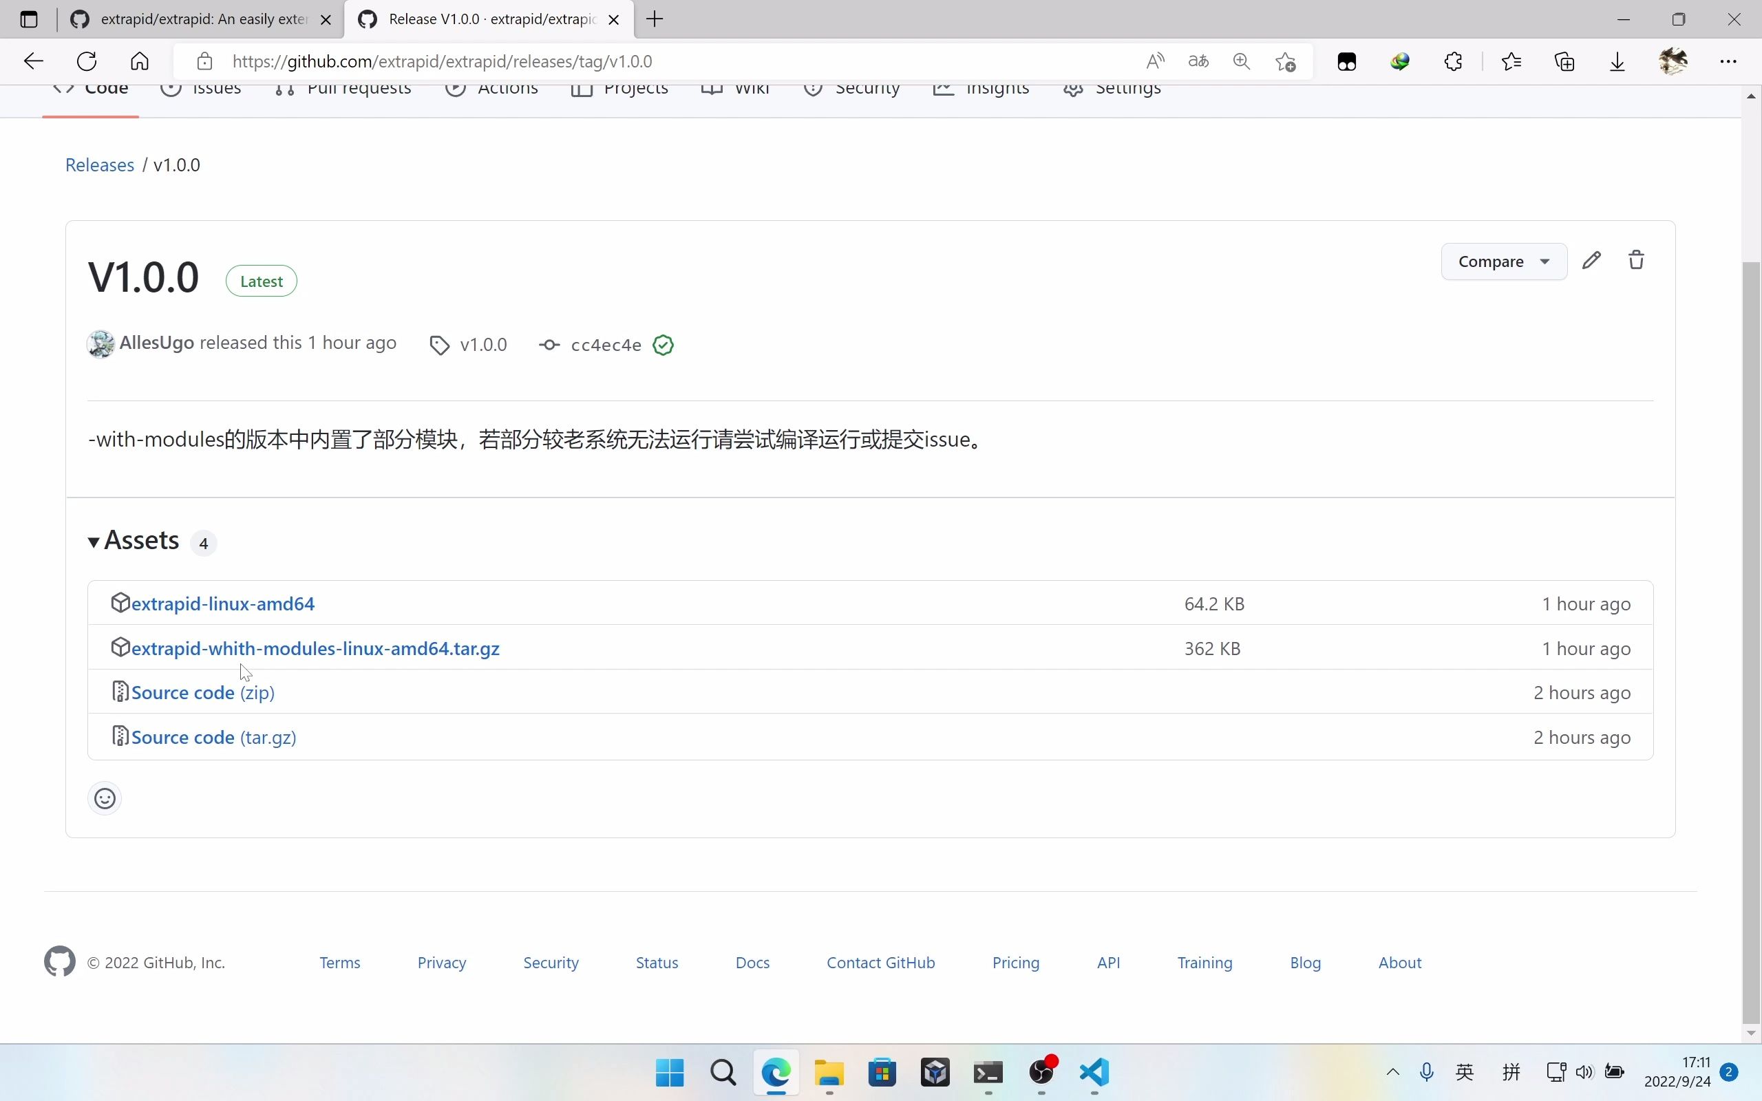Open the Insights tab
This screenshot has width=1762, height=1101.
pos(981,89)
